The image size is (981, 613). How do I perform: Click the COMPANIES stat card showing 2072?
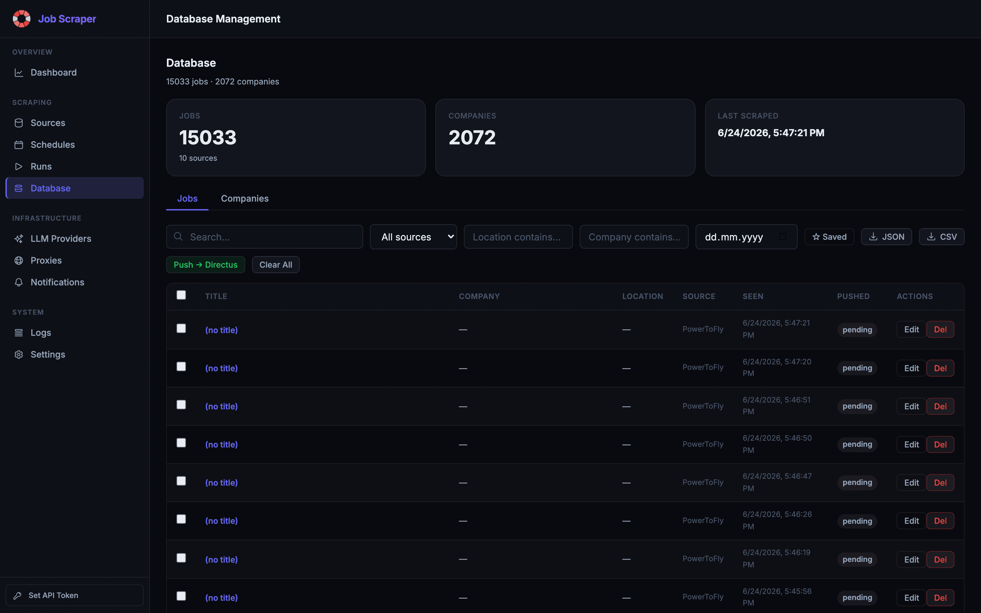(x=565, y=138)
